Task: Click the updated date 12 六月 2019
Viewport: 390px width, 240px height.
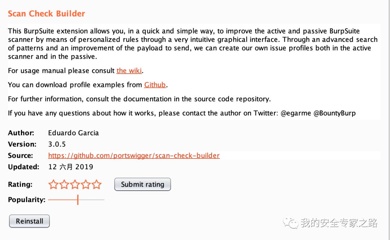Action: (x=71, y=167)
